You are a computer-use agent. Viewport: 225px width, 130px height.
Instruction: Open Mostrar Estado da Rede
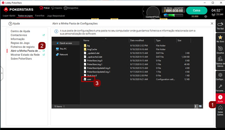(25, 55)
